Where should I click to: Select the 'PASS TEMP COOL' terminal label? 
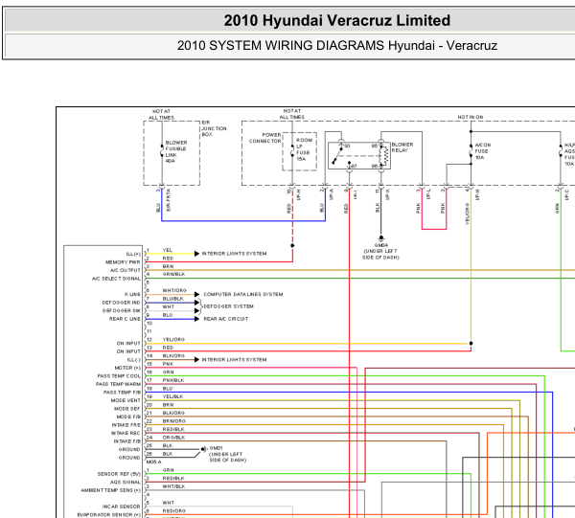pos(119,376)
